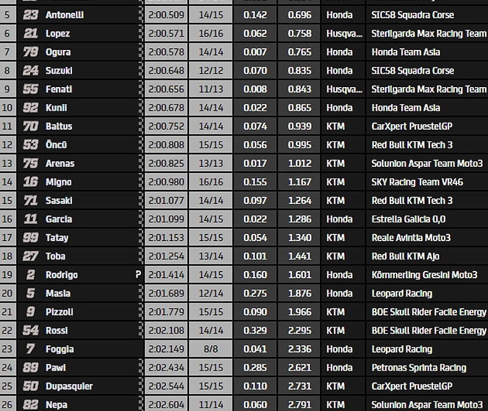Select rider name Baltus
This screenshot has width=488, height=411.
click(59, 126)
